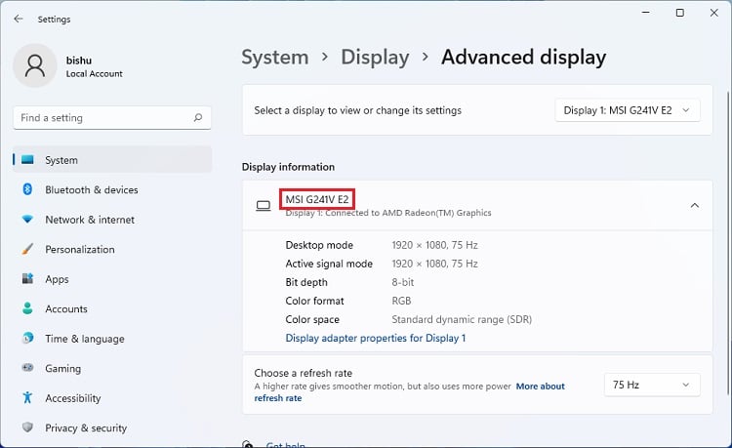This screenshot has height=448, width=732.
Task: Open the 75 Hz refresh rate dropdown
Action: pyautogui.click(x=652, y=385)
